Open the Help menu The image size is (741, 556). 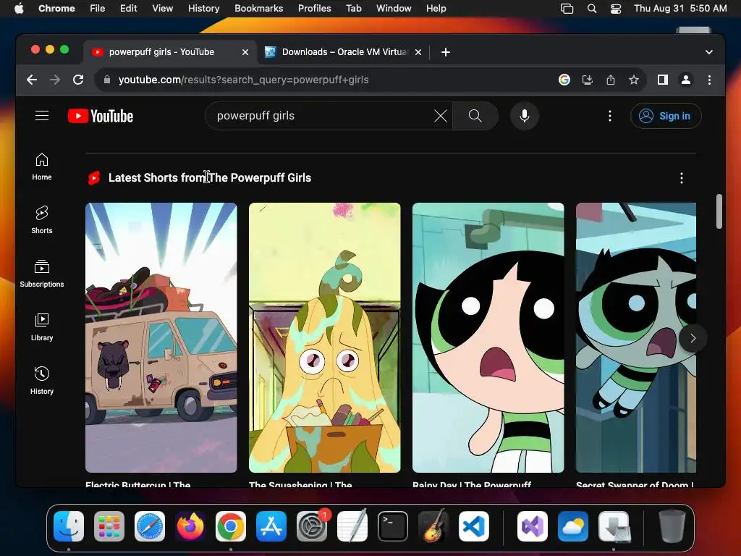(436, 8)
